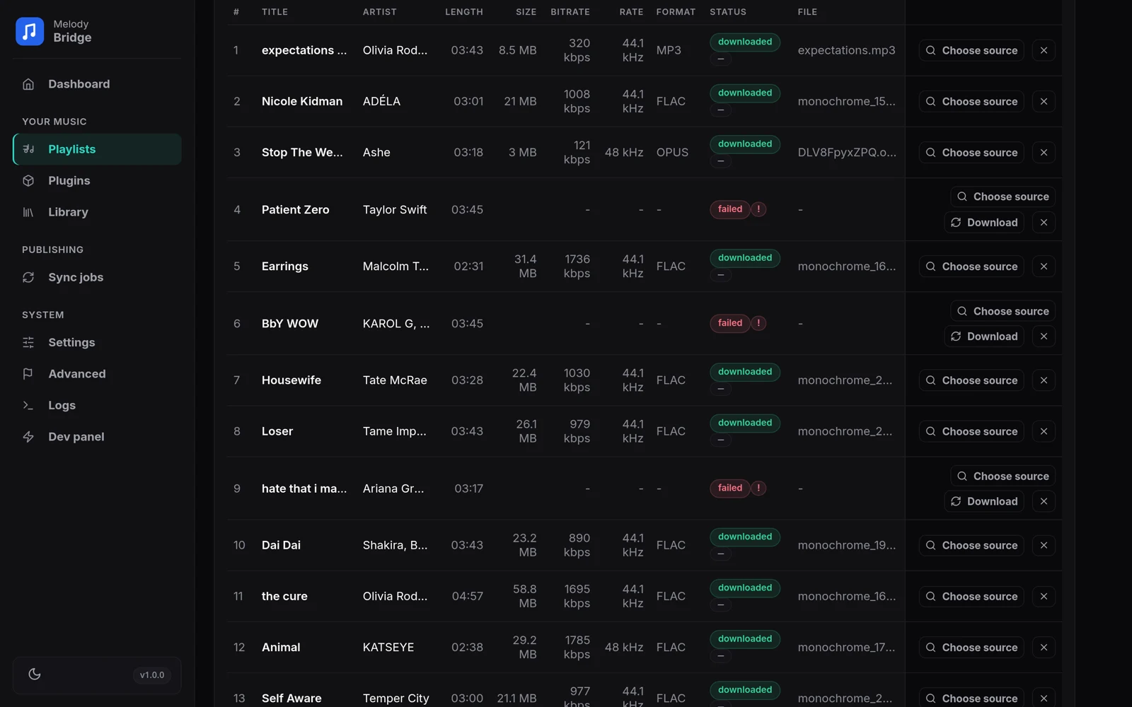This screenshot has width=1132, height=707.
Task: Choose source for BbY WOW track
Action: pos(1003,311)
